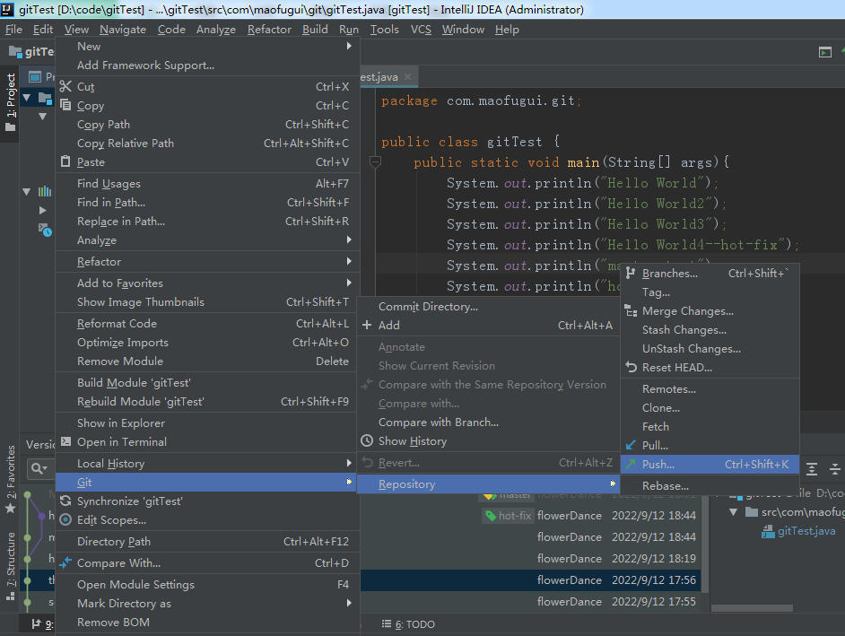
Task: Choose Push... from repository menu
Action: (x=710, y=464)
